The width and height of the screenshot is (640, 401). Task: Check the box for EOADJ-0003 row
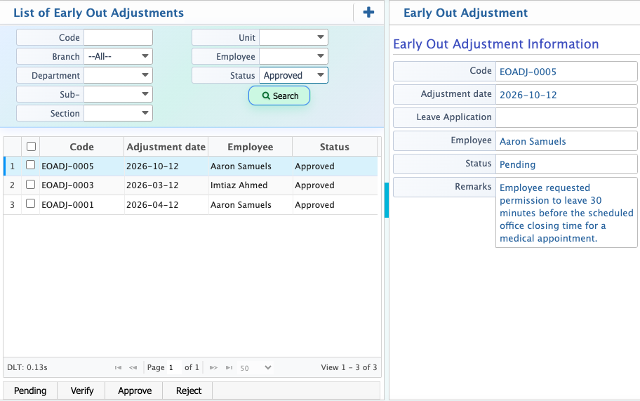point(30,184)
